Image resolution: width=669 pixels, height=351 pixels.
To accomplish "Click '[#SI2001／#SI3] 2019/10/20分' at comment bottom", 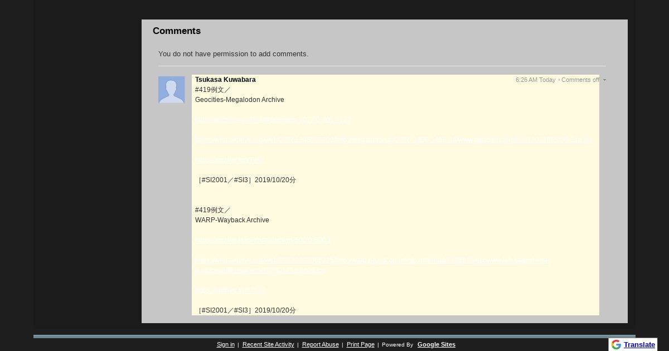I will click(x=246, y=310).
